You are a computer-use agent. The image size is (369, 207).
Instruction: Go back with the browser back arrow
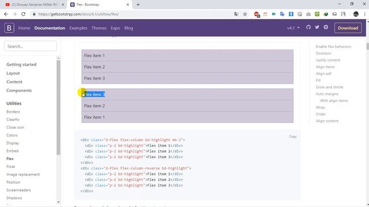(x=6, y=14)
